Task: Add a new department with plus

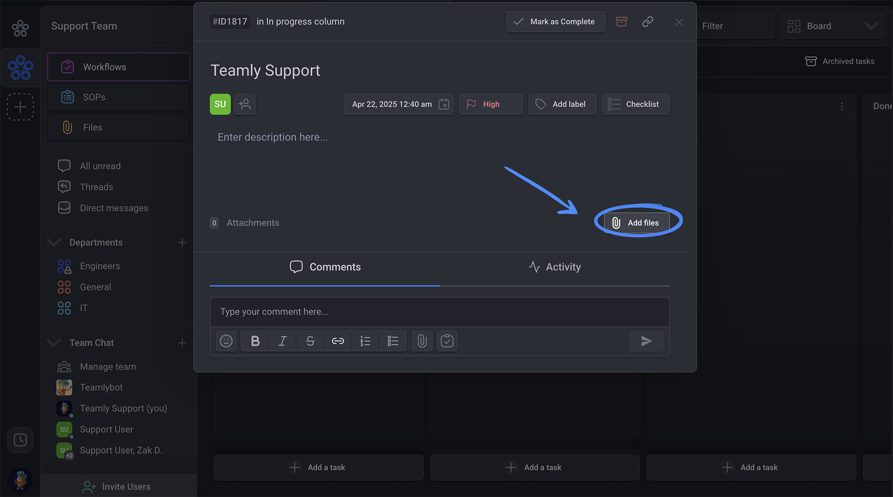Action: pyautogui.click(x=182, y=242)
